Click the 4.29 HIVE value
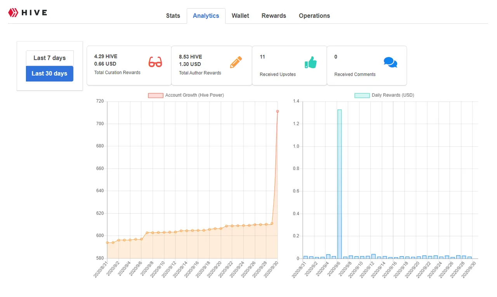The image size is (497, 297). click(106, 57)
